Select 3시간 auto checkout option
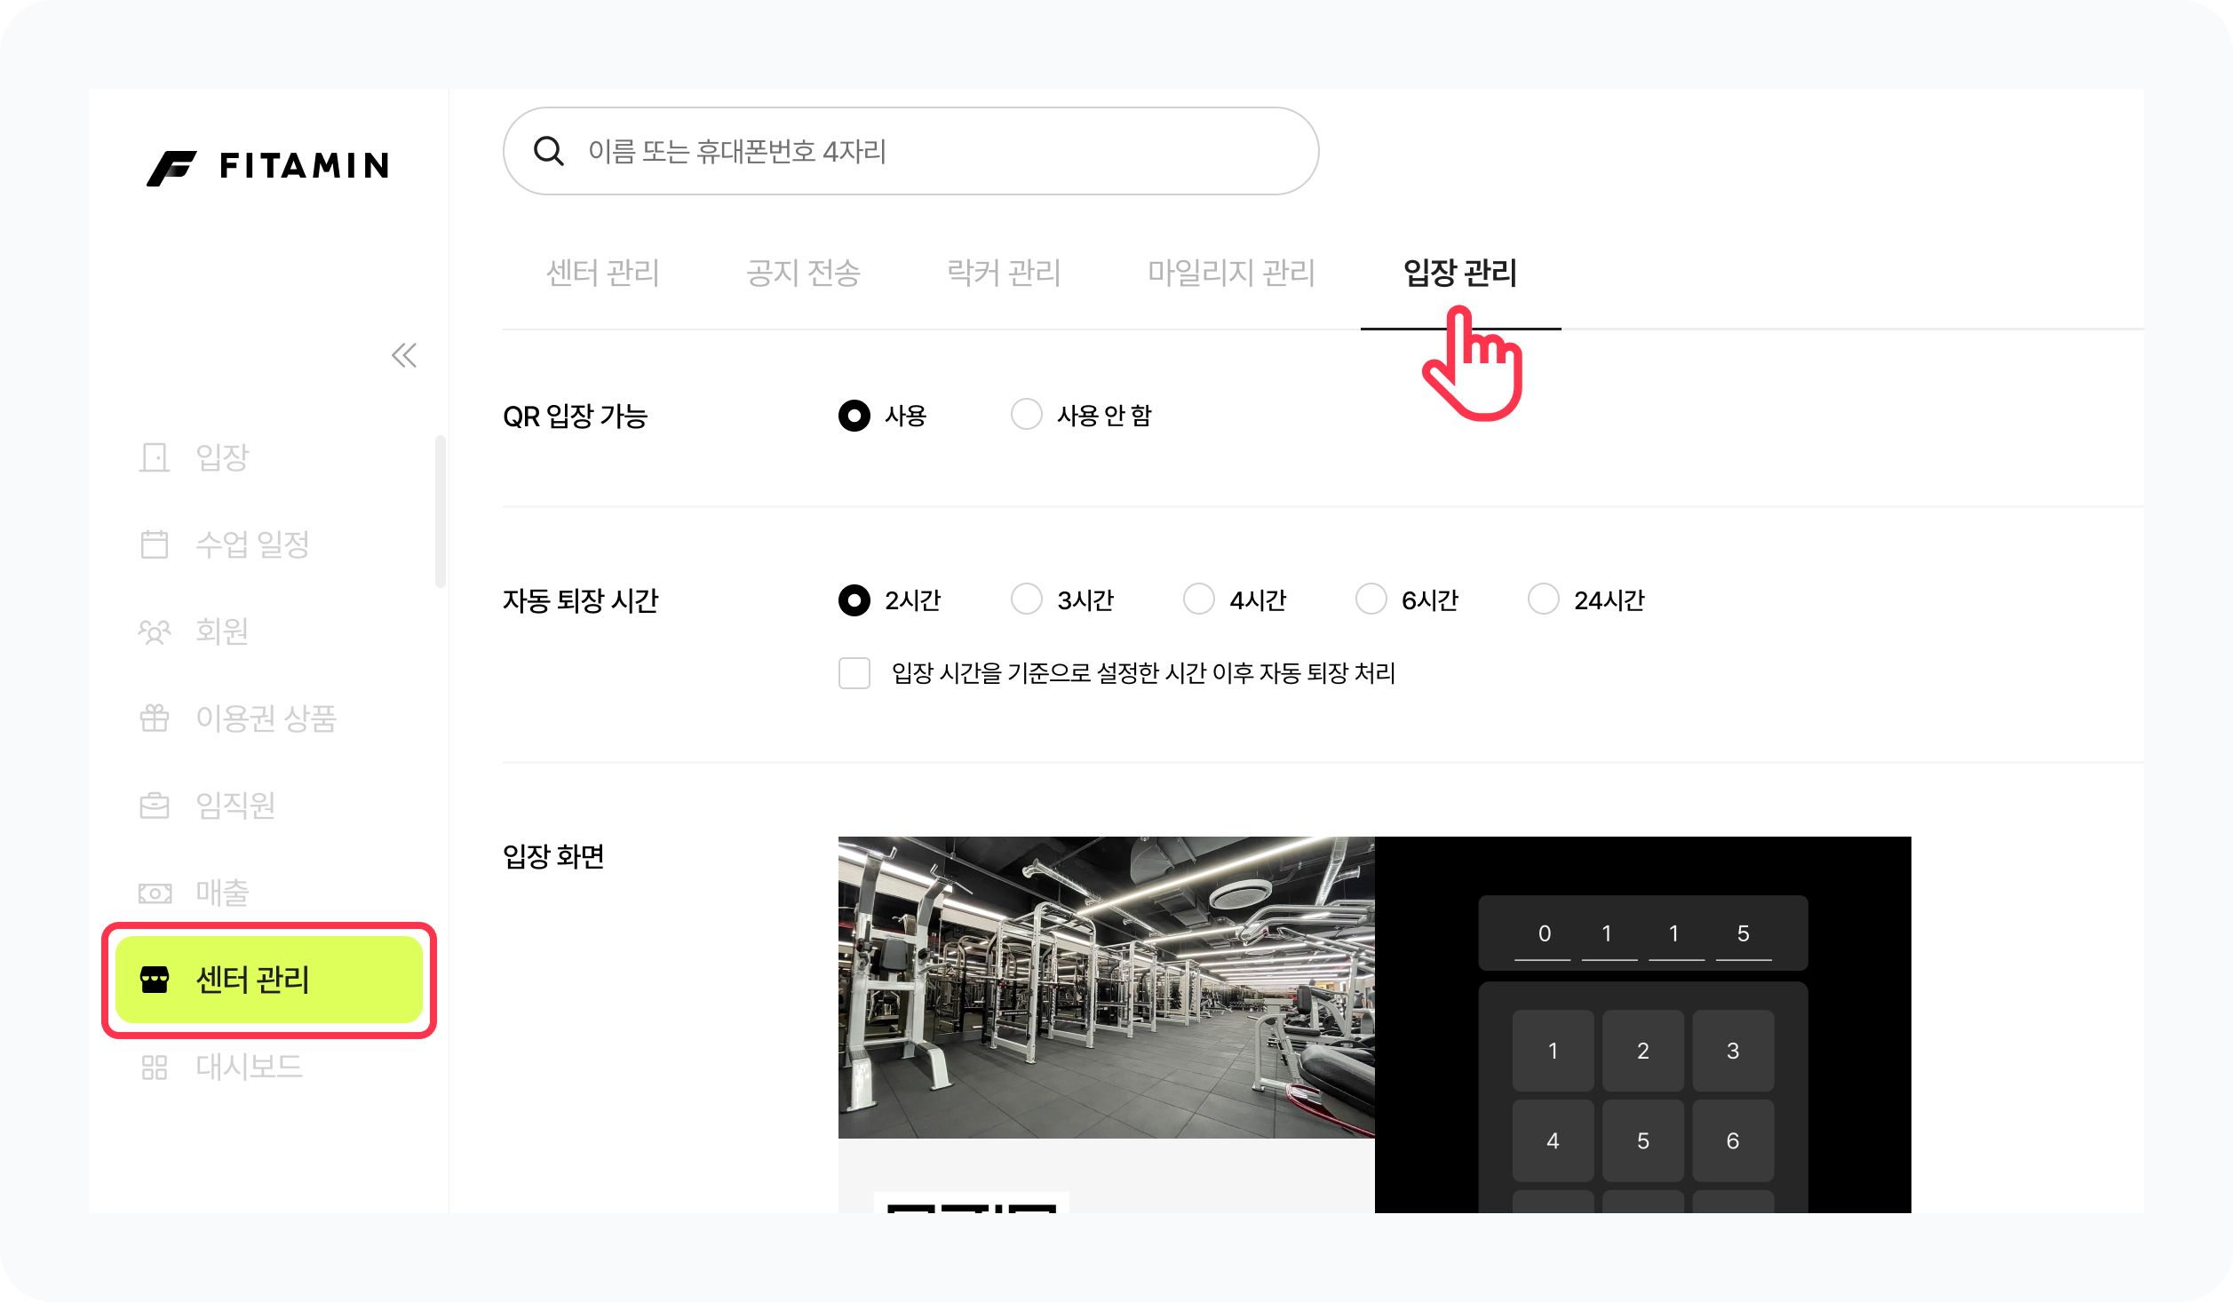Viewport: 2233px width, 1302px height. coord(1026,599)
